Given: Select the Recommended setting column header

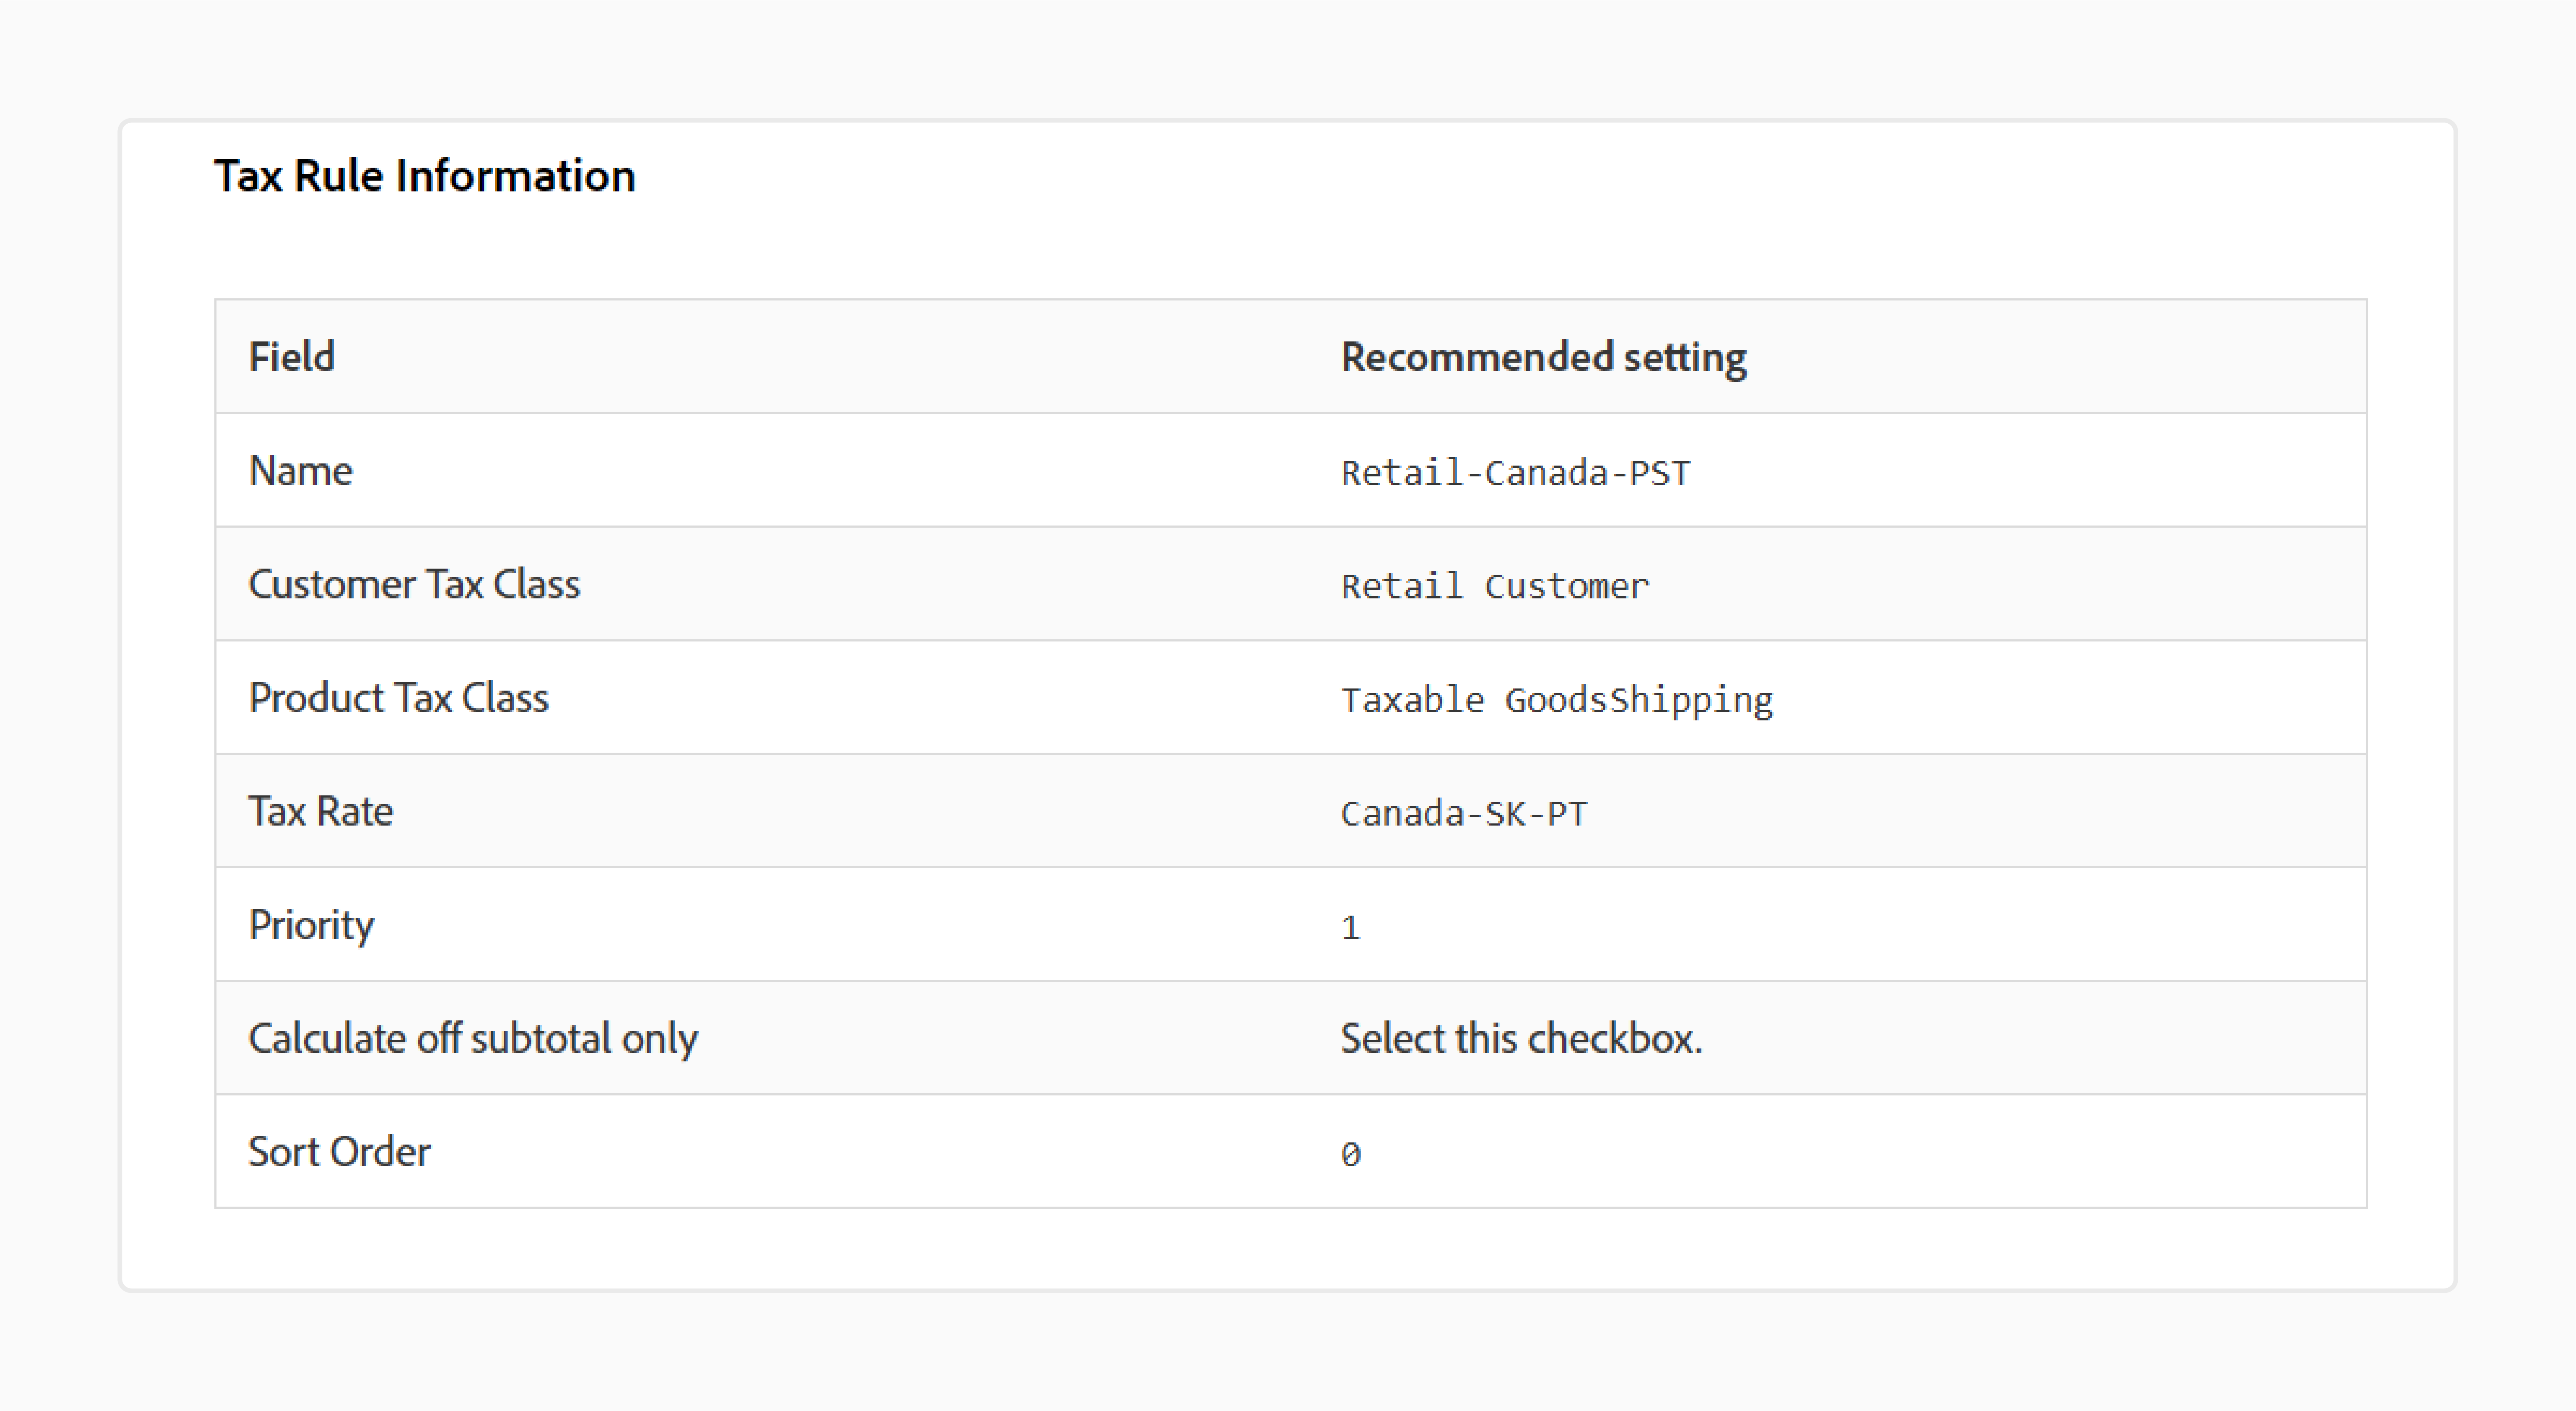Looking at the screenshot, I should [1543, 358].
